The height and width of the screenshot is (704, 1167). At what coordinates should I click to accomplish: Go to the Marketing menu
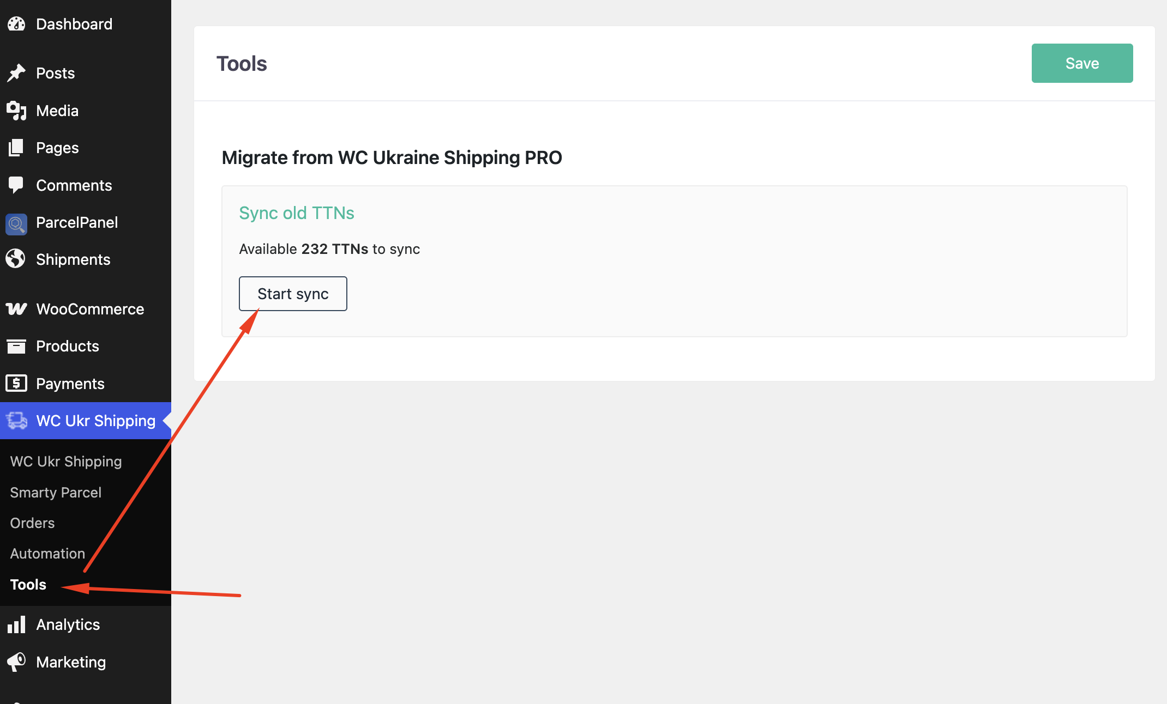[x=86, y=662]
